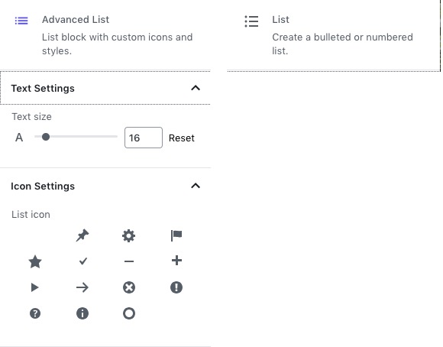Choose the Advanced List block

point(105,35)
